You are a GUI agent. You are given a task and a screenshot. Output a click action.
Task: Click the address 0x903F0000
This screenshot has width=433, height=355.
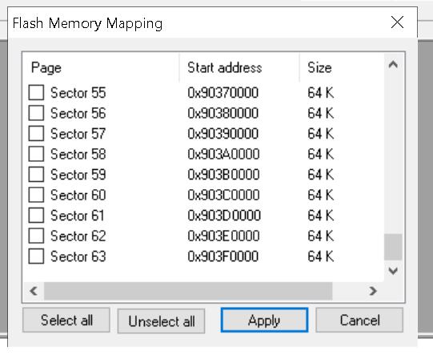tap(223, 256)
